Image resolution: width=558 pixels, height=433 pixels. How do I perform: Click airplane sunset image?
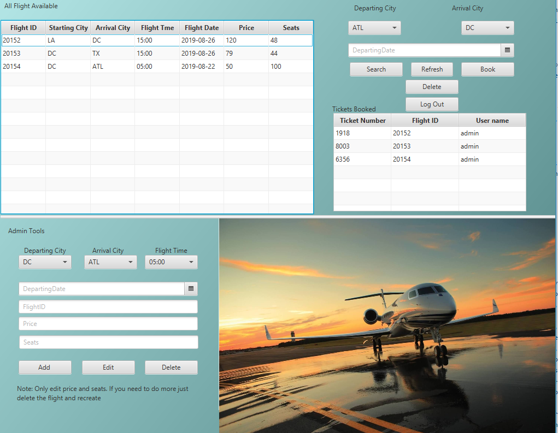tap(387, 325)
